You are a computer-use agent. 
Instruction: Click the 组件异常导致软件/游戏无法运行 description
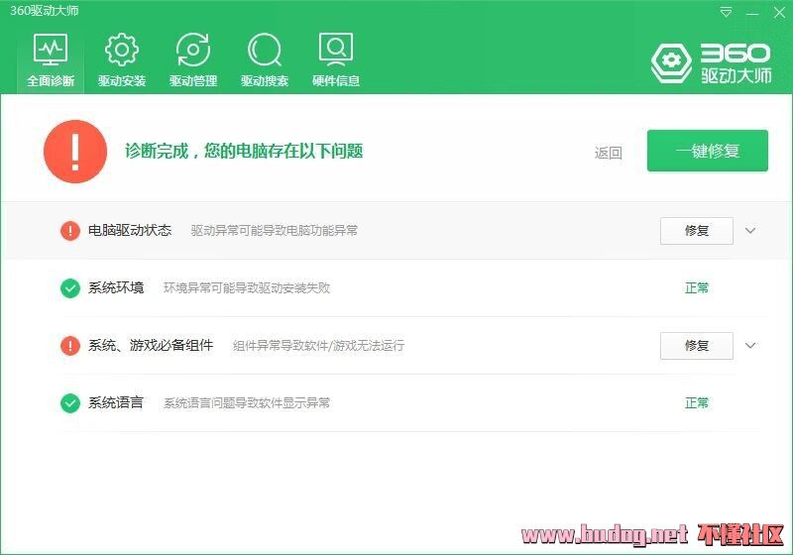click(318, 346)
